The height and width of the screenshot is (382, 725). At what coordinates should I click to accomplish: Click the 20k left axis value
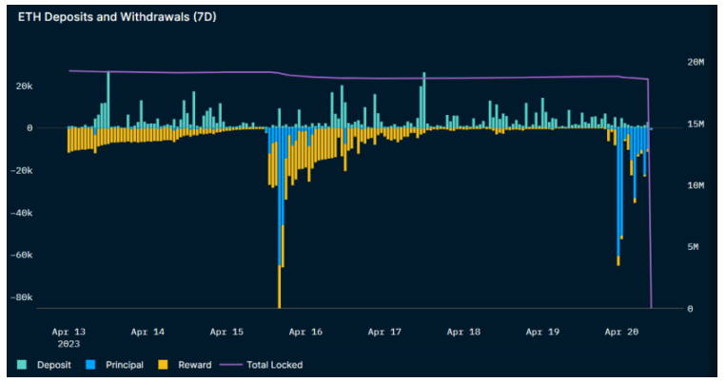pyautogui.click(x=24, y=86)
